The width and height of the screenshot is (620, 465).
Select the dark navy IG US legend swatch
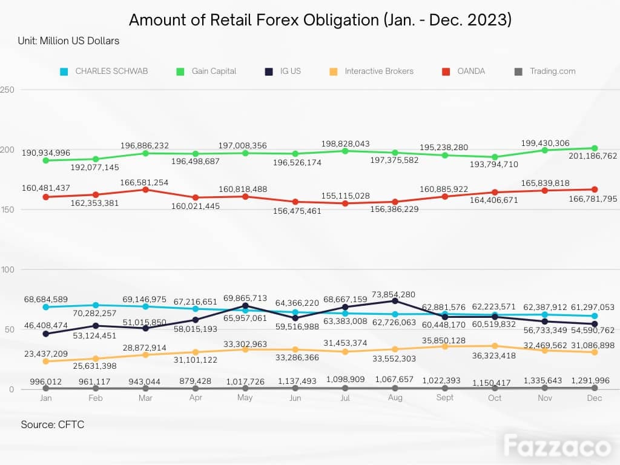269,71
